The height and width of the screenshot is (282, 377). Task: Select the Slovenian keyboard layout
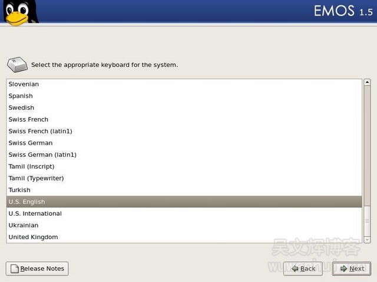pos(24,84)
